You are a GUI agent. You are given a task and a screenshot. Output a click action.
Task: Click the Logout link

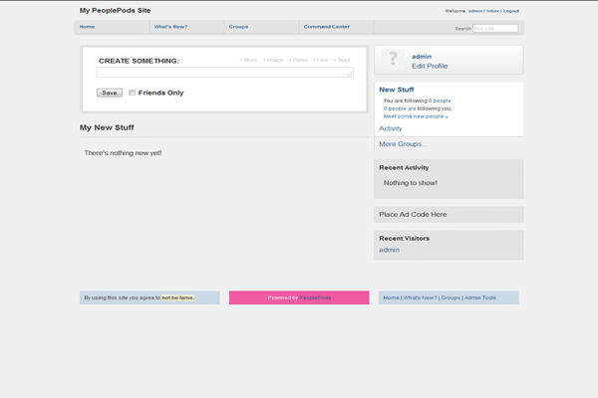pos(511,11)
